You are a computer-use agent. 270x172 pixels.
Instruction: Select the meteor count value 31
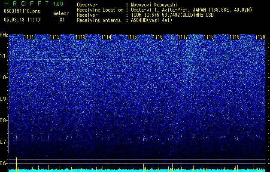tap(62, 20)
